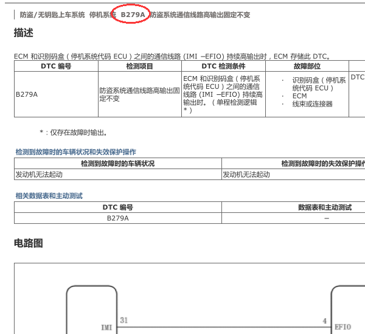
Task: Click the DTC 检测条件 column header
Action: 223,66
